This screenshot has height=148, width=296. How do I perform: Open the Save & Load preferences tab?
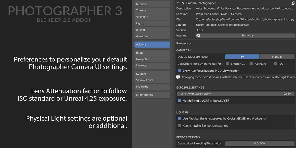(152, 80)
